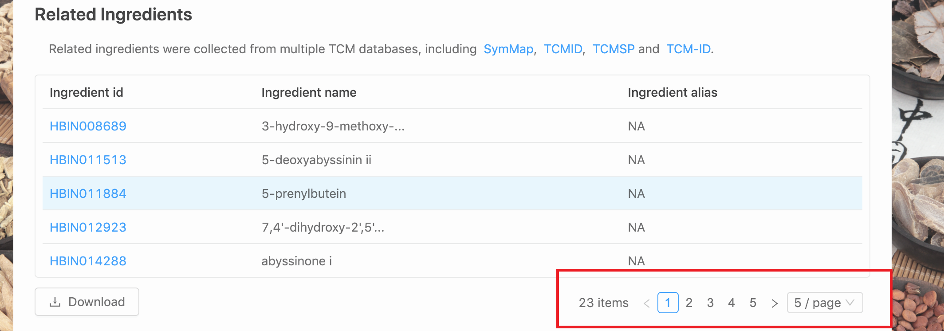
Task: Follow the TCM-ID link
Action: tap(688, 49)
